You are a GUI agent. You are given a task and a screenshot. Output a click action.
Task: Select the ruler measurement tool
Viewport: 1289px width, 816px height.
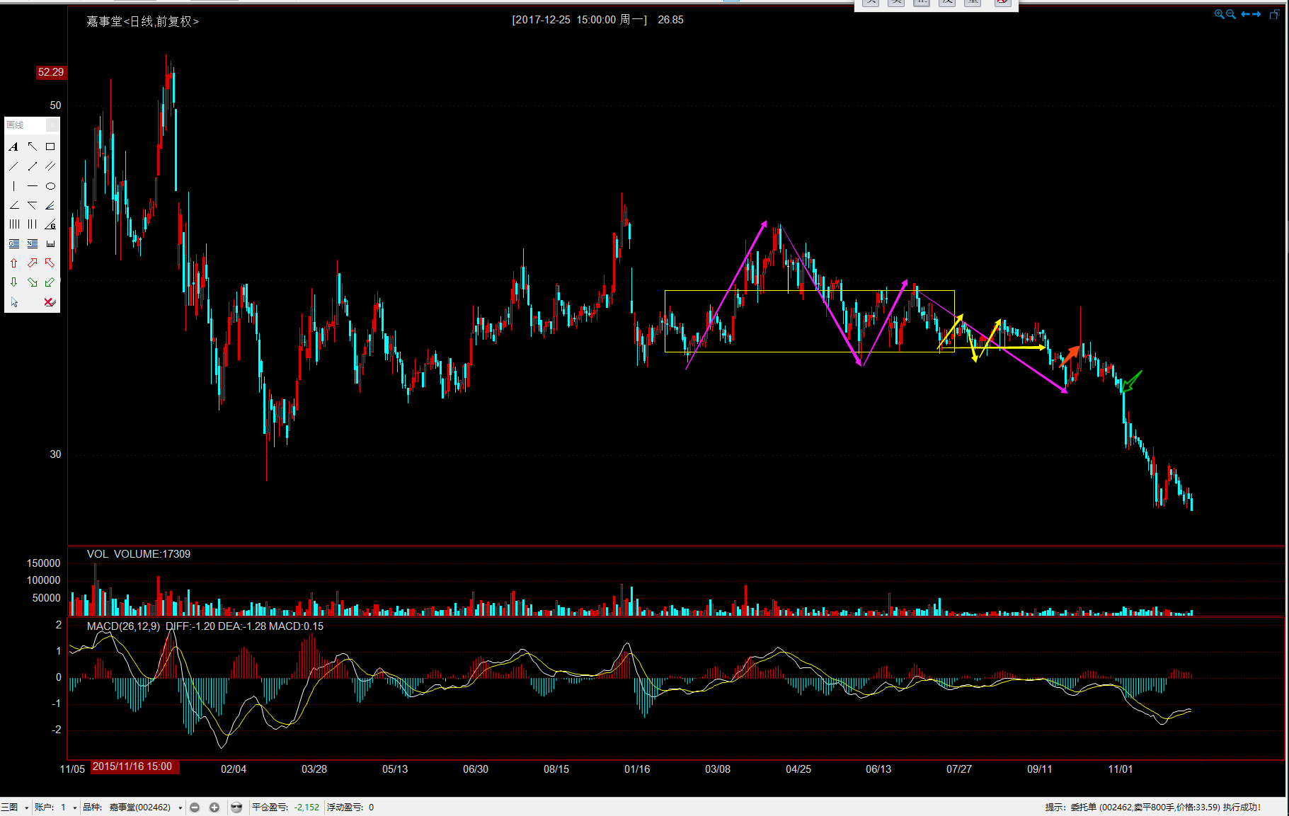[50, 244]
